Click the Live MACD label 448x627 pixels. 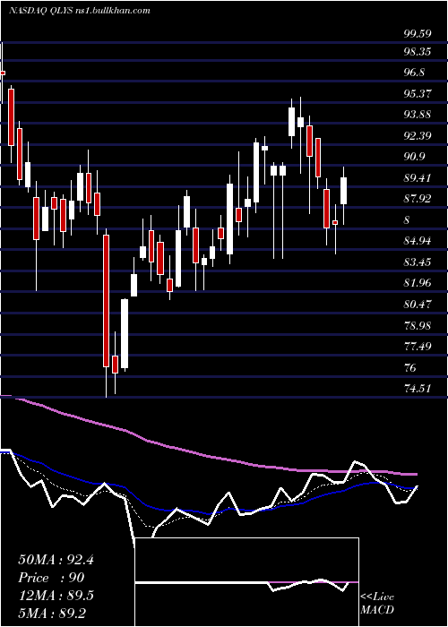(377, 604)
